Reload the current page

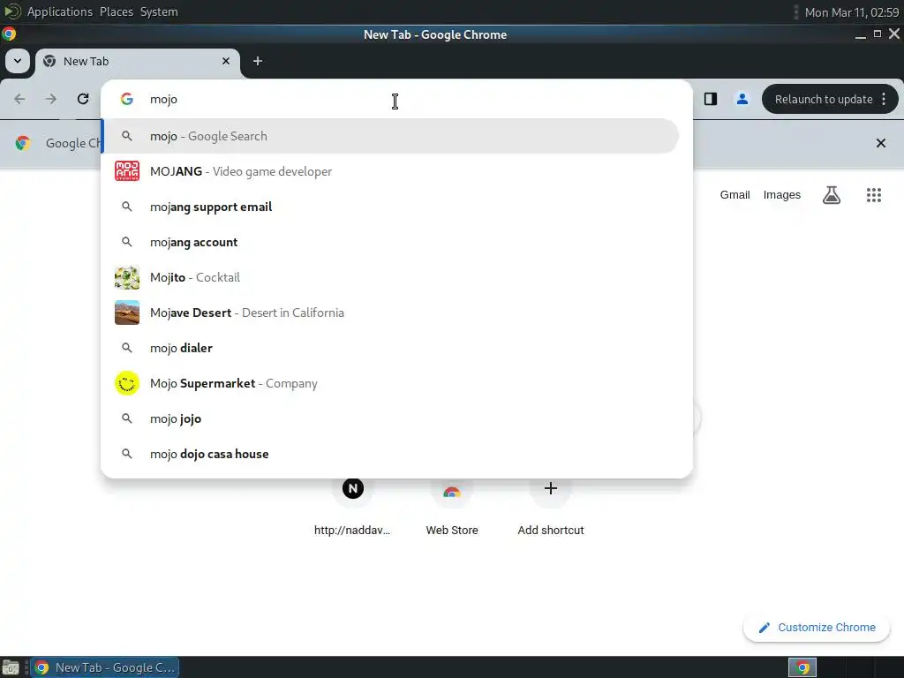point(83,99)
